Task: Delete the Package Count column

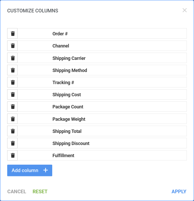Action: [x=13, y=107]
